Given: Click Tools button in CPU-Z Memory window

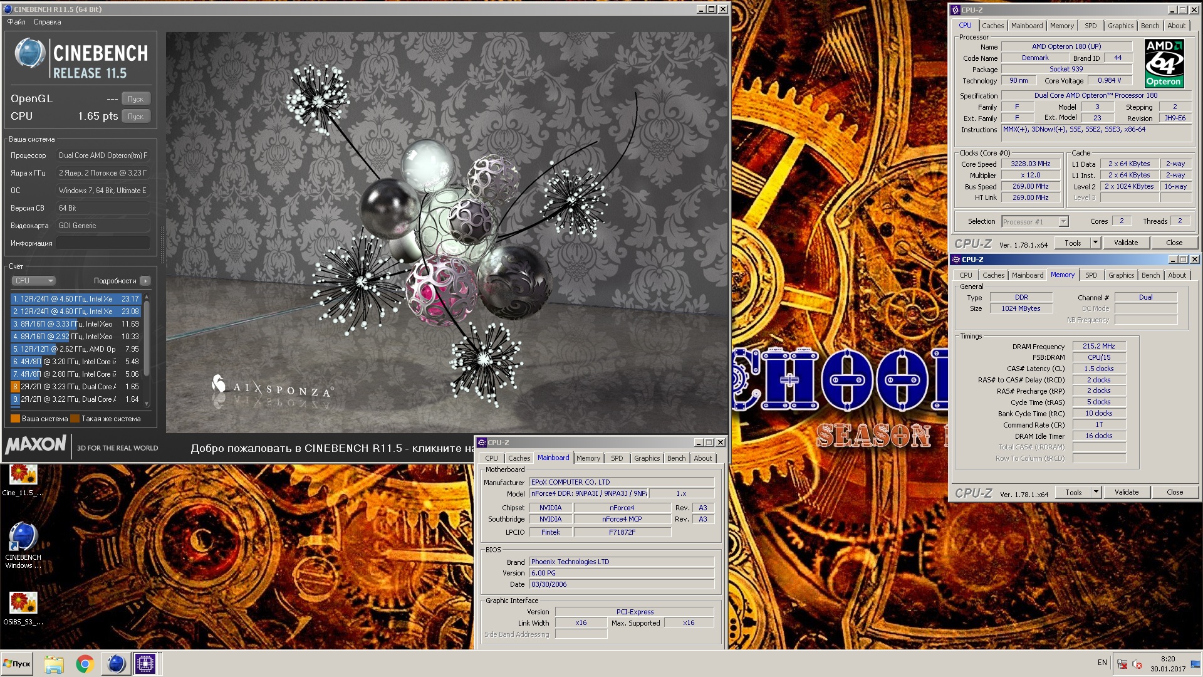Looking at the screenshot, I should 1073,493.
